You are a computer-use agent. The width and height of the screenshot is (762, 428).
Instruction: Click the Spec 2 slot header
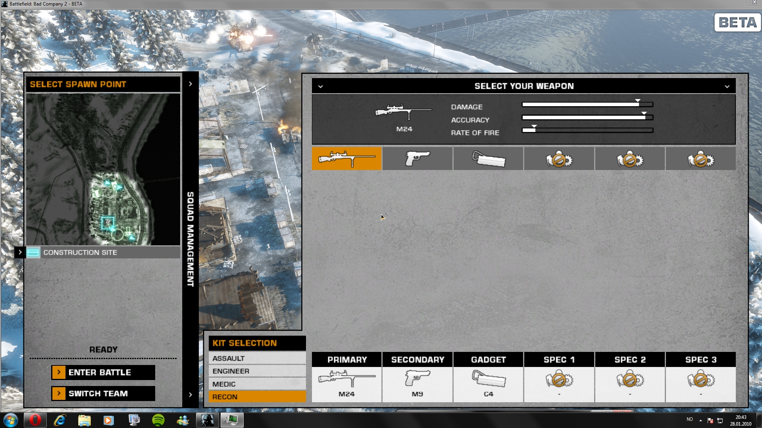click(x=630, y=359)
